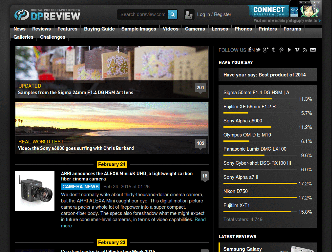Open the 201 comments bubble on Sigma article
Viewport: 336px width, 252px height.
coord(200,88)
